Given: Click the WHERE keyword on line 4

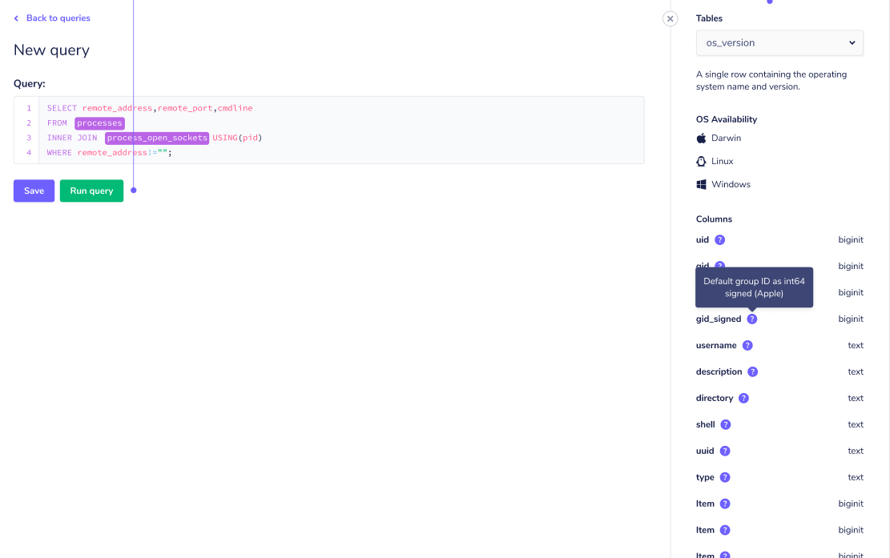Looking at the screenshot, I should (x=59, y=153).
